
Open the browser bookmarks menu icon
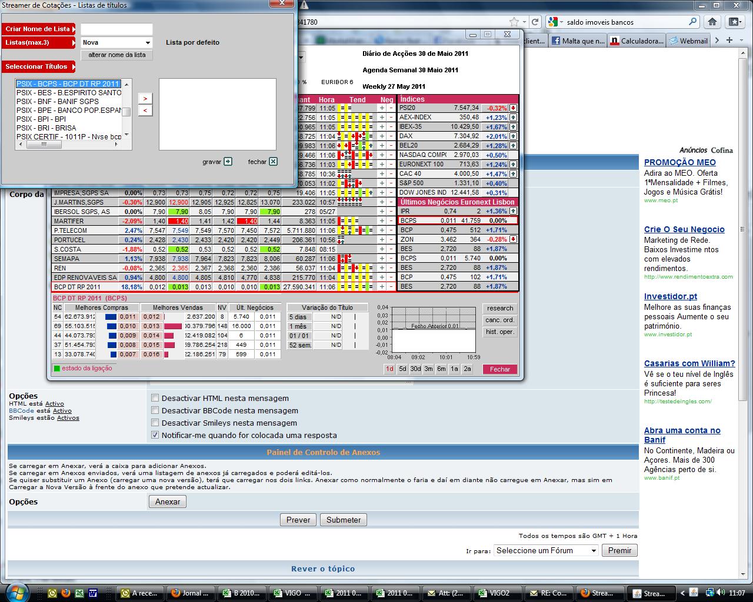click(735, 22)
